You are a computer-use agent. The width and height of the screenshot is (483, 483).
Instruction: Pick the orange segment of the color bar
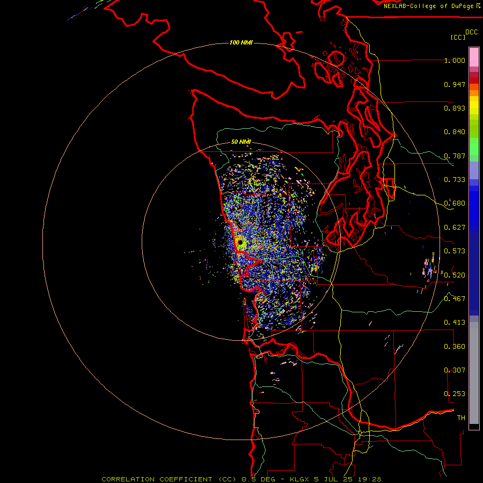474,93
